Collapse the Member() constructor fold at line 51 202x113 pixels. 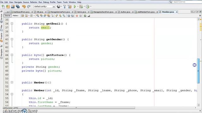point(12,82)
